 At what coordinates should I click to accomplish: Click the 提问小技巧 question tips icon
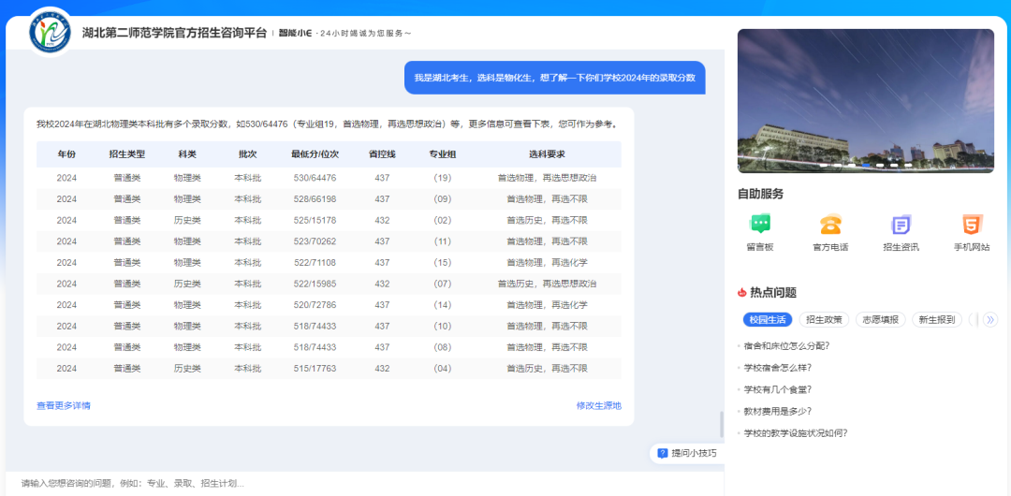click(x=663, y=453)
